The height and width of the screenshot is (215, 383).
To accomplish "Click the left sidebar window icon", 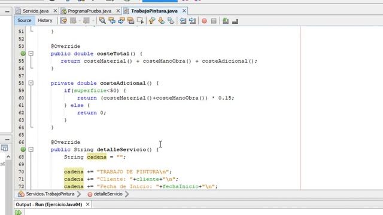I will [4, 148].
